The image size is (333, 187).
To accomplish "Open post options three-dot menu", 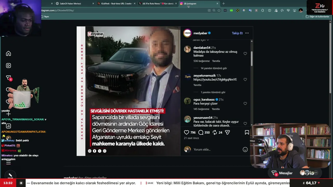I will pos(247,33).
